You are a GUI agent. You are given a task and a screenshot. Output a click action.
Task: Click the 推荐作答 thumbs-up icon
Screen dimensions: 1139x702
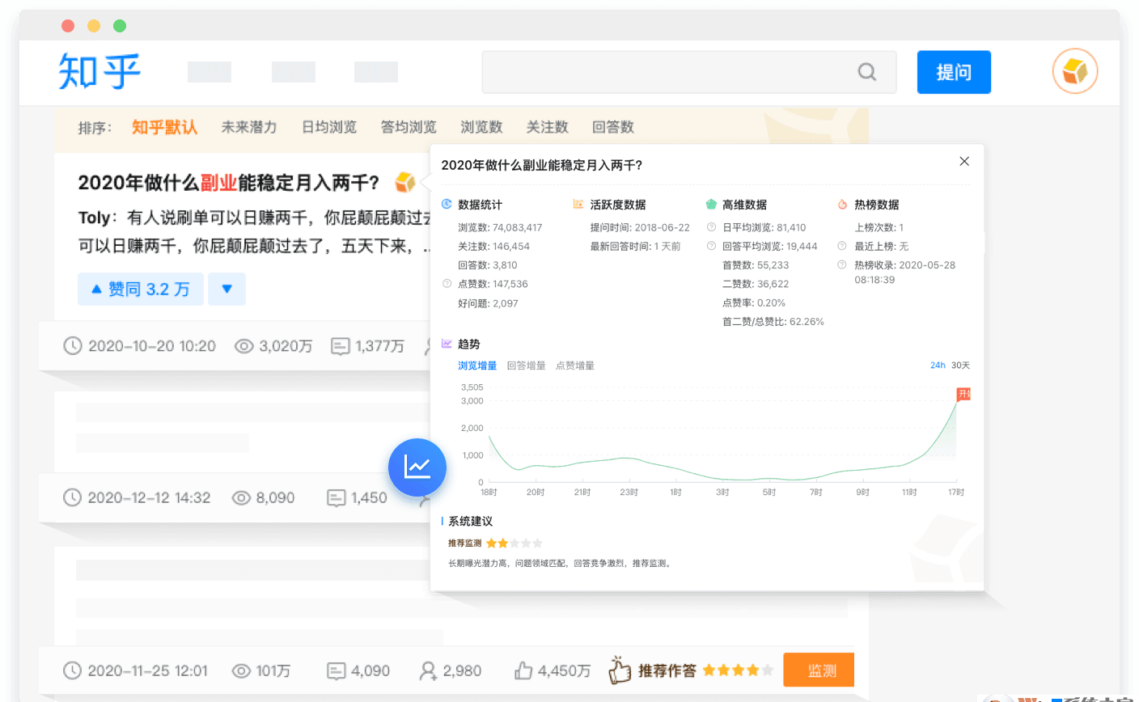coord(620,670)
